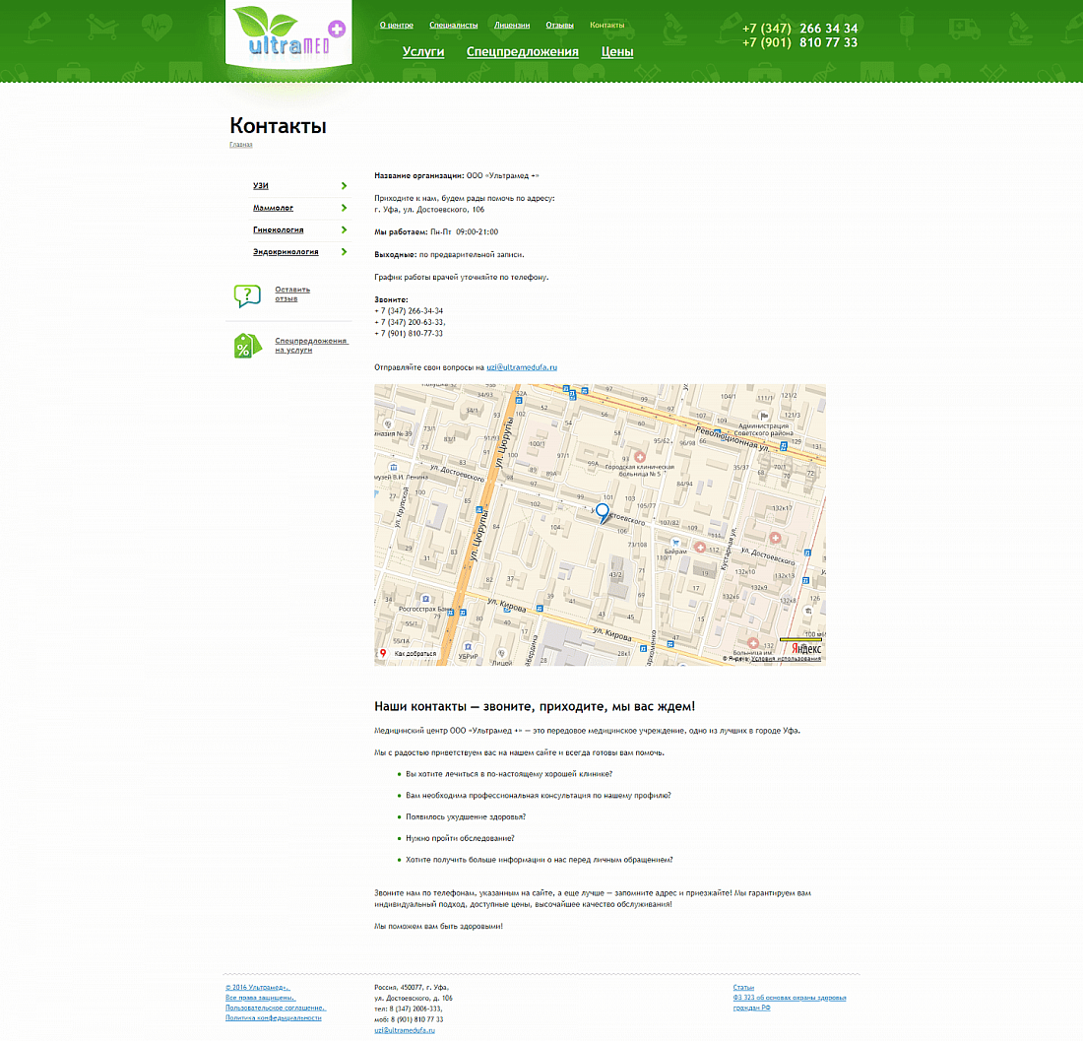Click the Контакты page heading

pos(278,126)
